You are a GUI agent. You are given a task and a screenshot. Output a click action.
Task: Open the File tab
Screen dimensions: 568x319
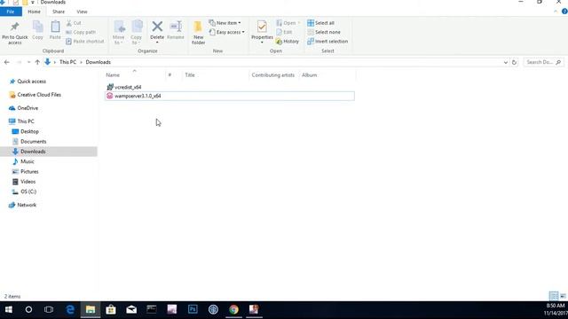pos(11,12)
